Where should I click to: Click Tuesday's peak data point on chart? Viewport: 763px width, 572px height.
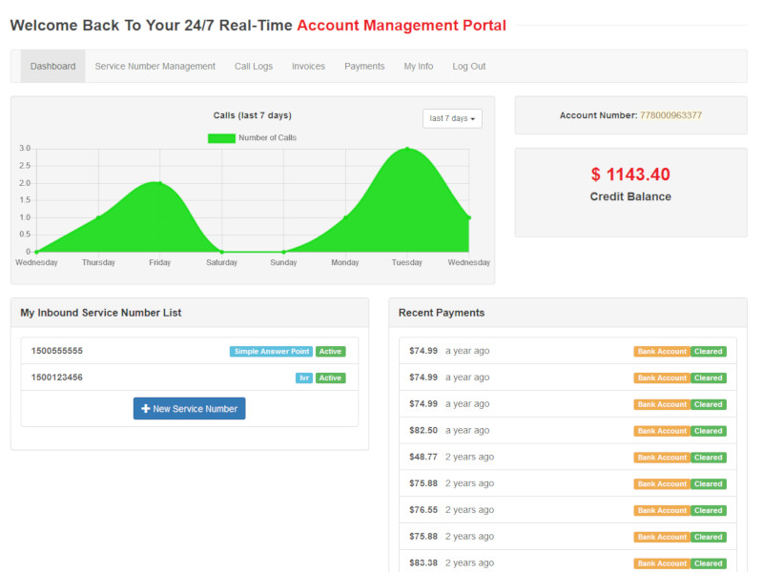click(407, 149)
